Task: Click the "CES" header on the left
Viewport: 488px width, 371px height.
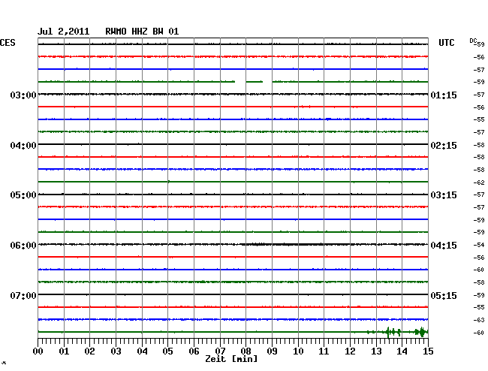Action: tap(8, 43)
